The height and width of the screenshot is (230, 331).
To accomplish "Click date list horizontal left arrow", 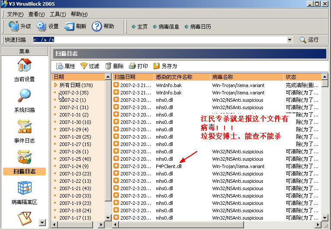I will point(55,224).
